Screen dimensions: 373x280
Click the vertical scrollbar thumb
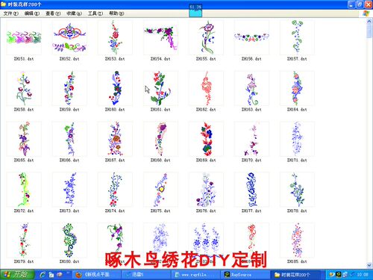pyautogui.click(x=369, y=31)
